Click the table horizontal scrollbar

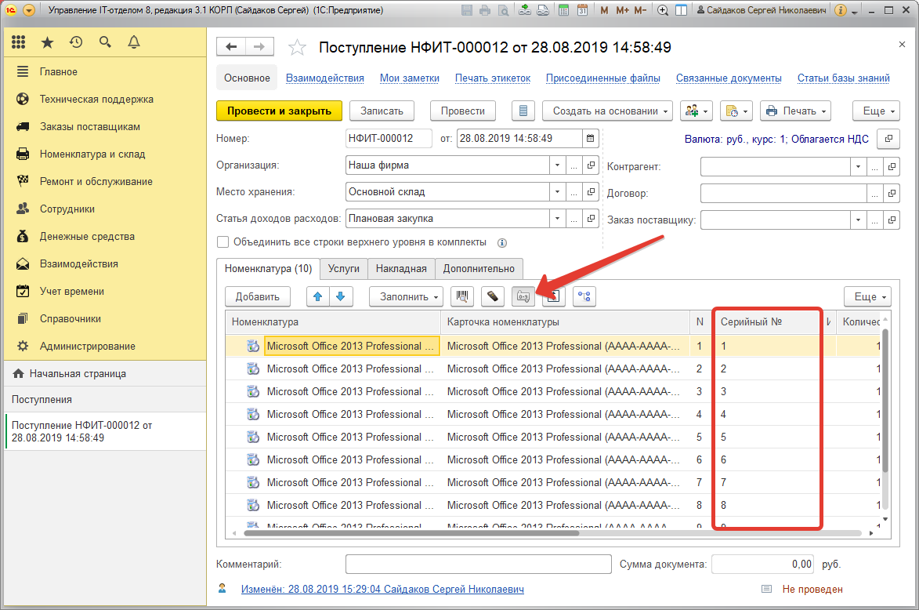(411, 533)
